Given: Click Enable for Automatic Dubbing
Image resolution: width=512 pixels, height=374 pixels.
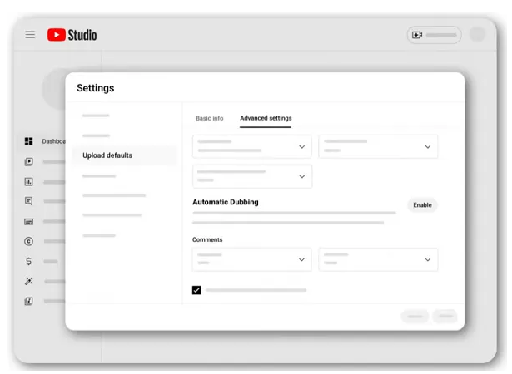Looking at the screenshot, I should [x=422, y=204].
